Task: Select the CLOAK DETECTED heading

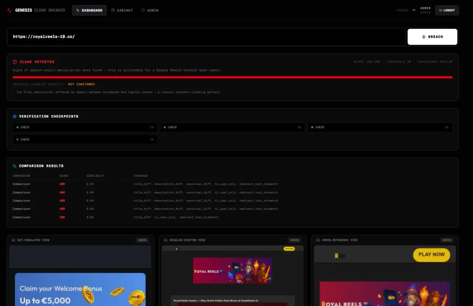Action: pyautogui.click(x=37, y=62)
